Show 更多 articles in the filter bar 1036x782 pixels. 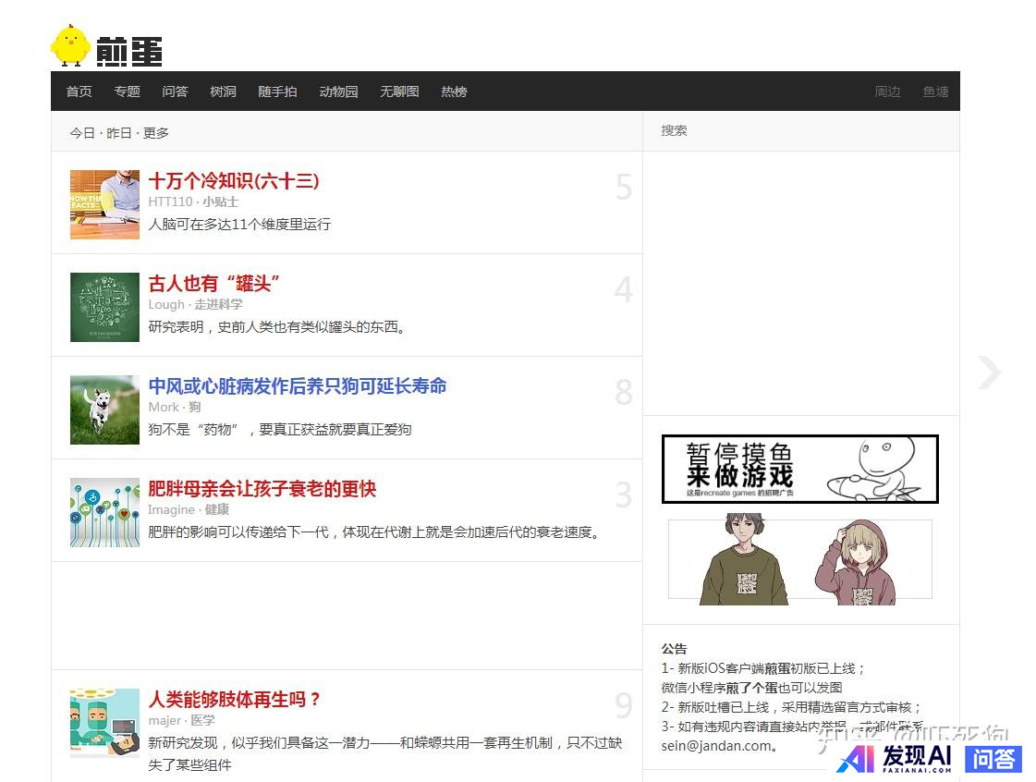click(x=156, y=133)
